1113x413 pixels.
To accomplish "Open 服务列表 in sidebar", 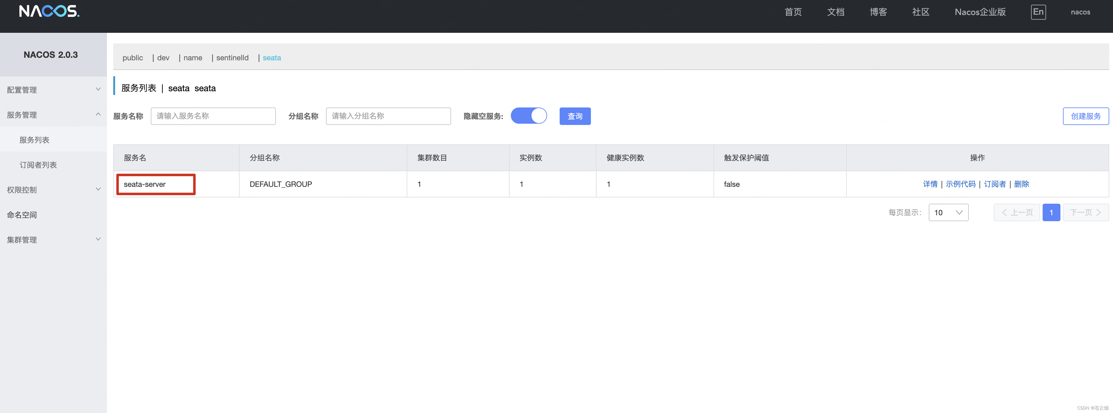I will click(x=53, y=140).
